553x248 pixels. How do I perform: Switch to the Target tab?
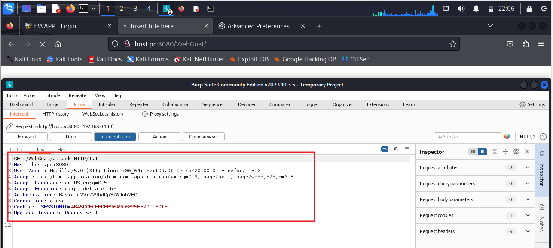coord(53,104)
